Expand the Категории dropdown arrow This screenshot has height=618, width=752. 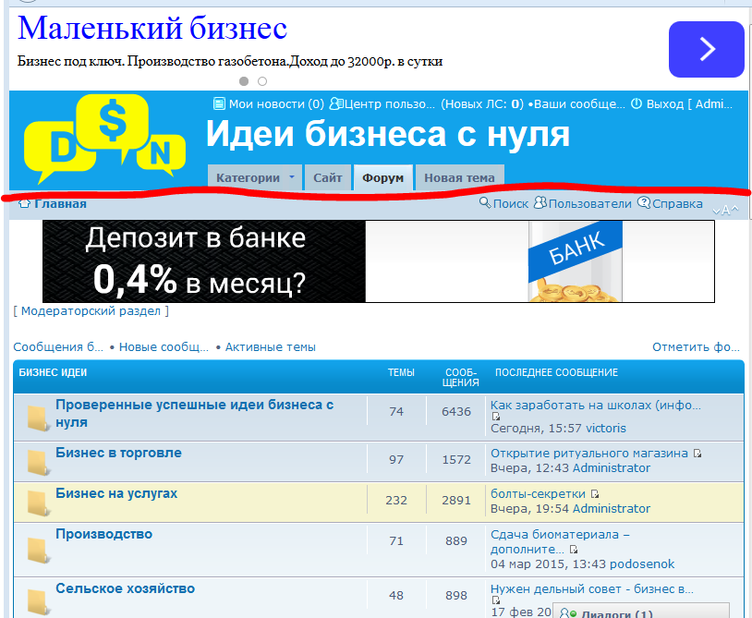[292, 177]
